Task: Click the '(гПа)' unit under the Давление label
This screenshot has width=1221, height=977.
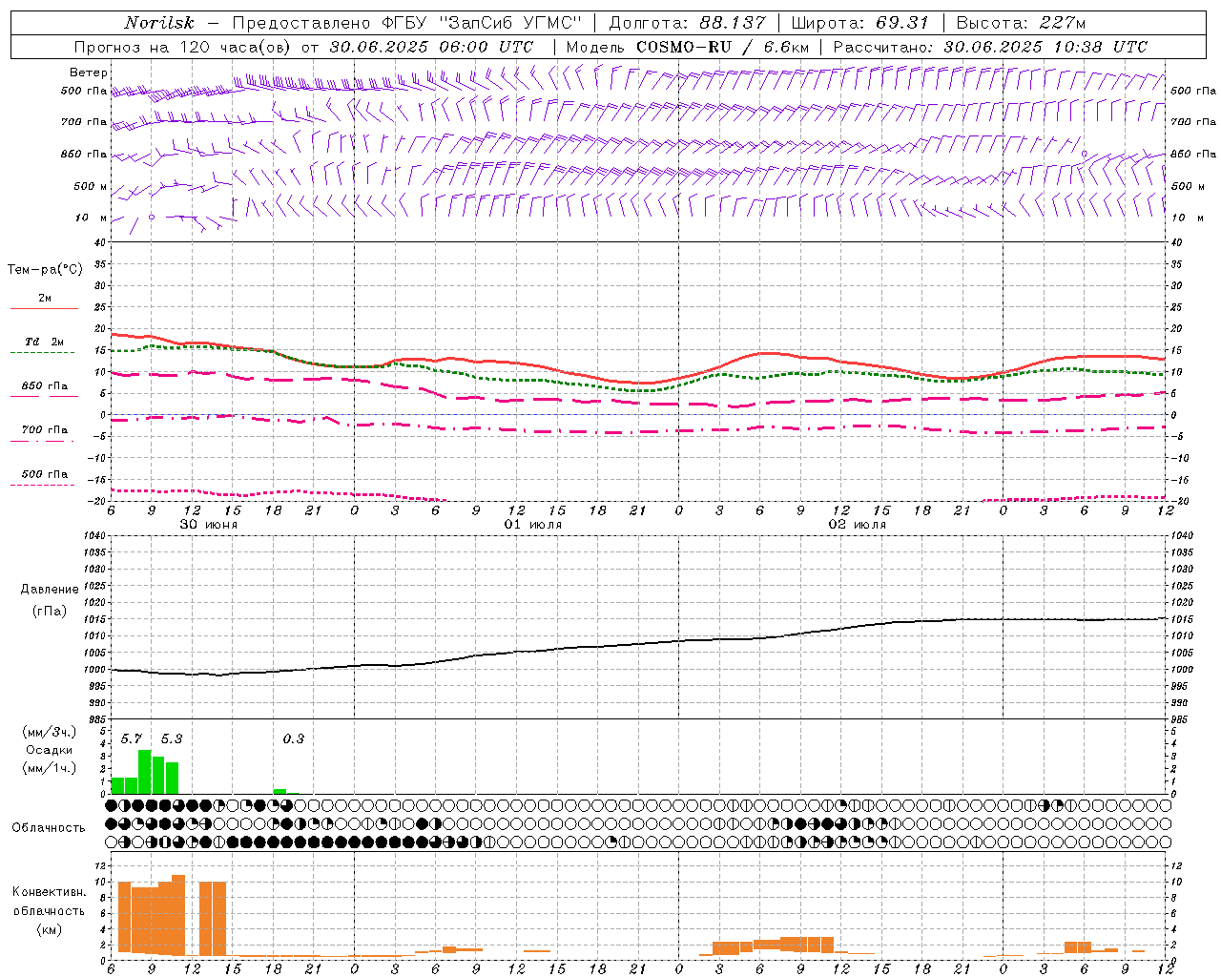Action: coord(50,611)
